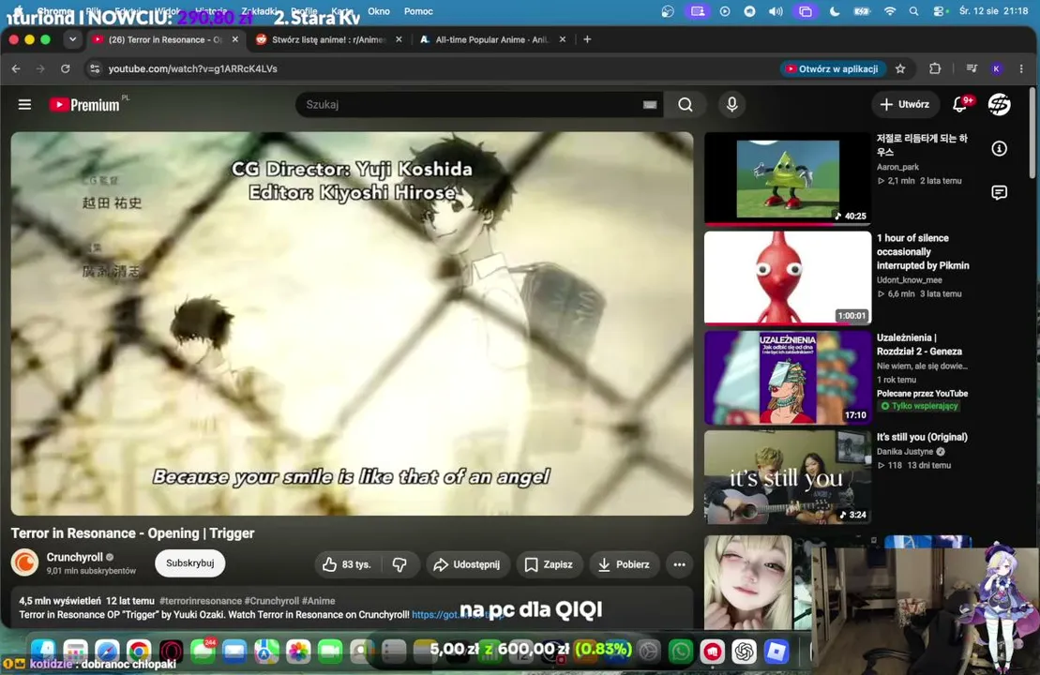Screen dimensions: 1040x675
Task: Open the YouTube hamburger guide menu
Action: [24, 104]
